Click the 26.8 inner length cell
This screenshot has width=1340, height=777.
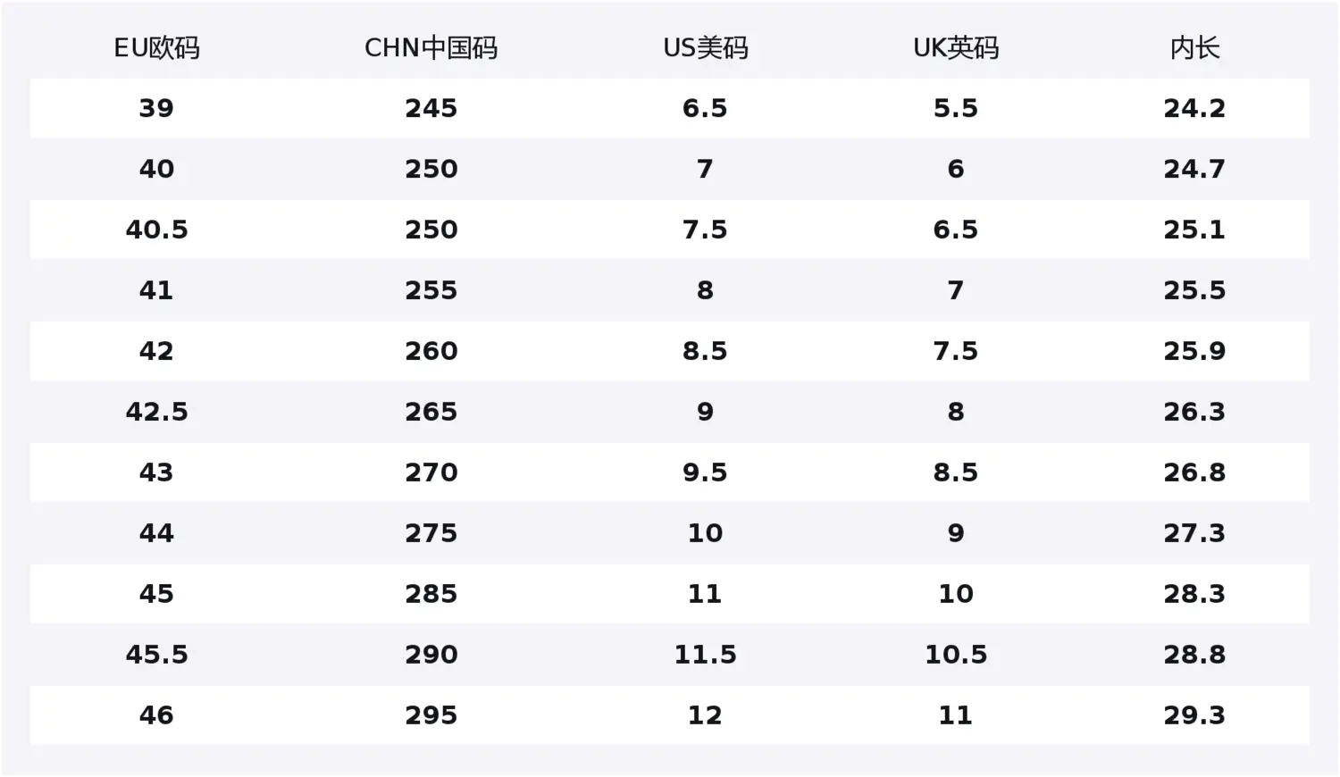point(1194,472)
